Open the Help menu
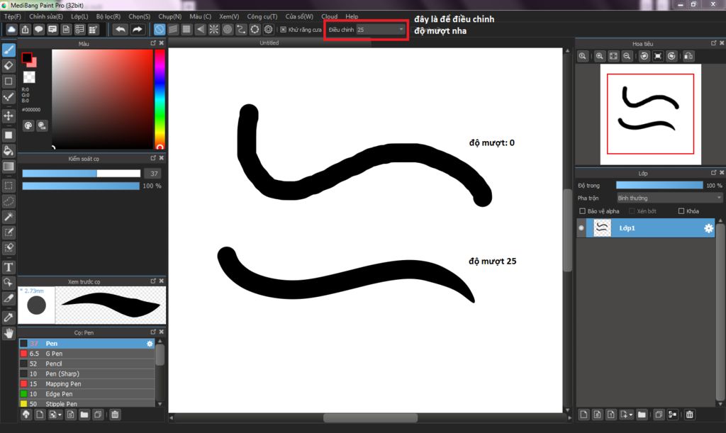Screen dimensions: 726x433 tap(352, 16)
